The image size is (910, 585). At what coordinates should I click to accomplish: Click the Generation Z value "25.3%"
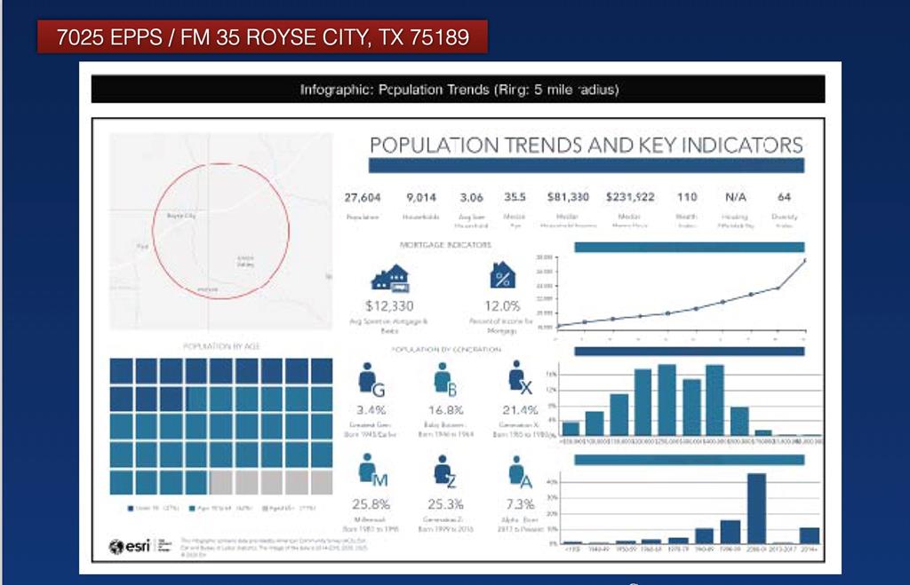click(x=446, y=504)
